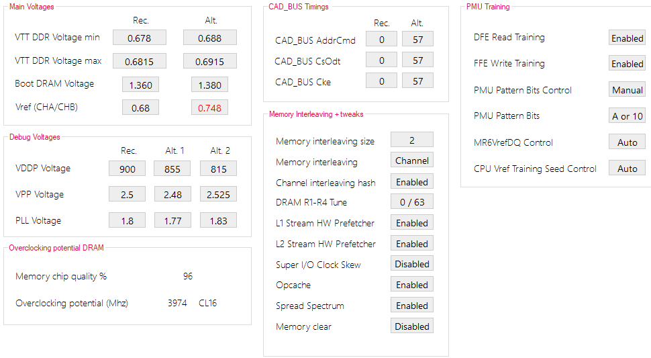
Task: Click the PLL Voltage Alt. 1 value
Action: (x=172, y=220)
